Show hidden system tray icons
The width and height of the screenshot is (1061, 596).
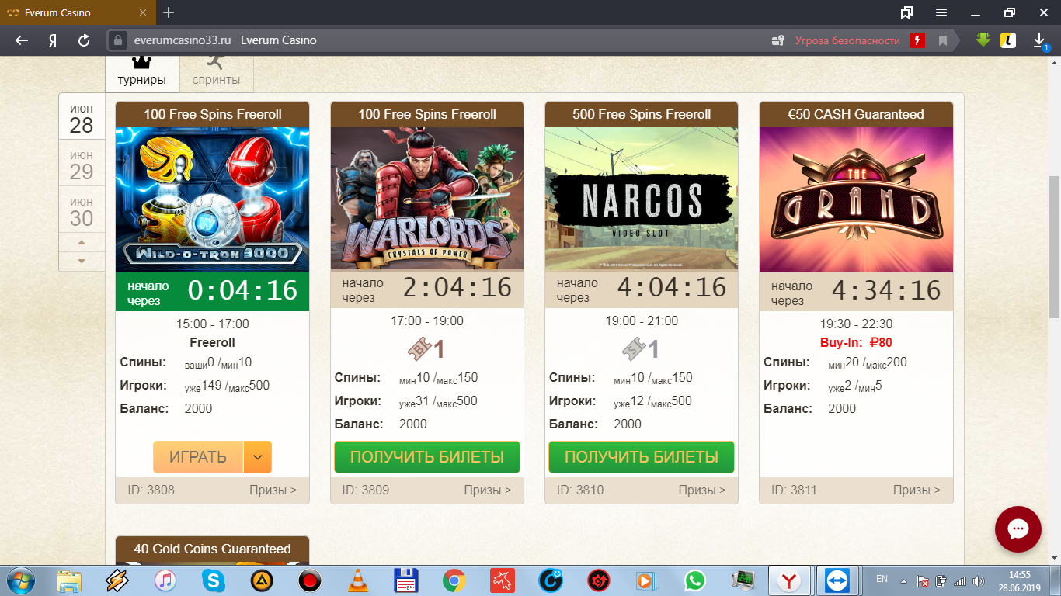coord(903,580)
